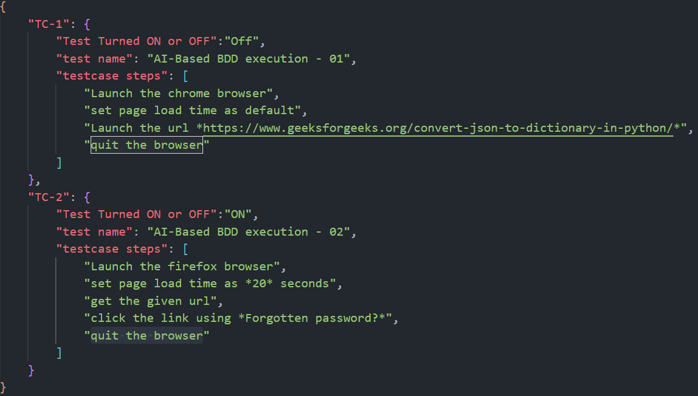This screenshot has height=396, width=698.
Task: Click the "ON" value in TC-2
Action: tap(238, 214)
